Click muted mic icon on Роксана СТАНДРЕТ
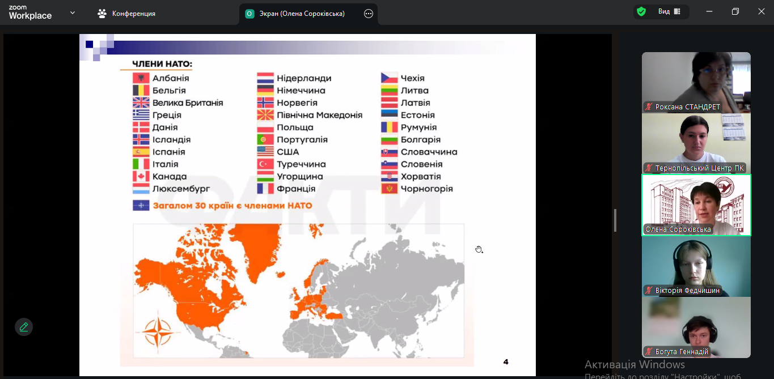Image resolution: width=774 pixels, height=379 pixels. coord(649,107)
